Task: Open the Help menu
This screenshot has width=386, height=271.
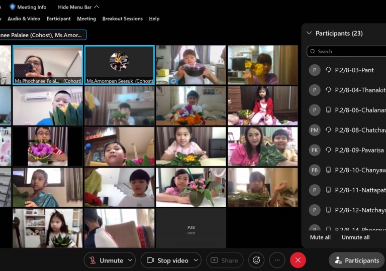Action: click(x=154, y=19)
